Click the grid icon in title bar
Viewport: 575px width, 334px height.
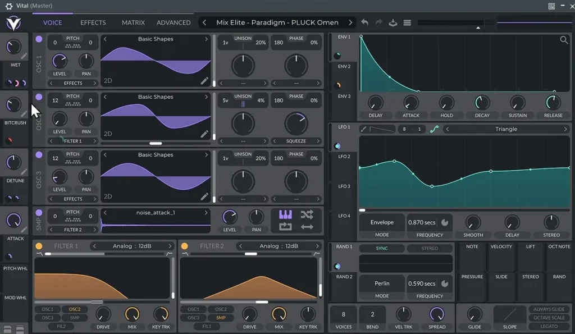coord(551,6)
